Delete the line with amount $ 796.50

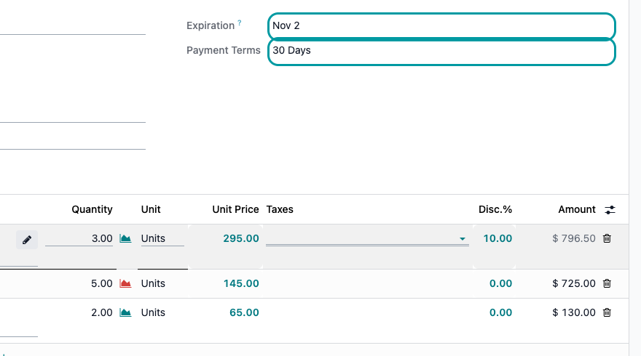(607, 238)
